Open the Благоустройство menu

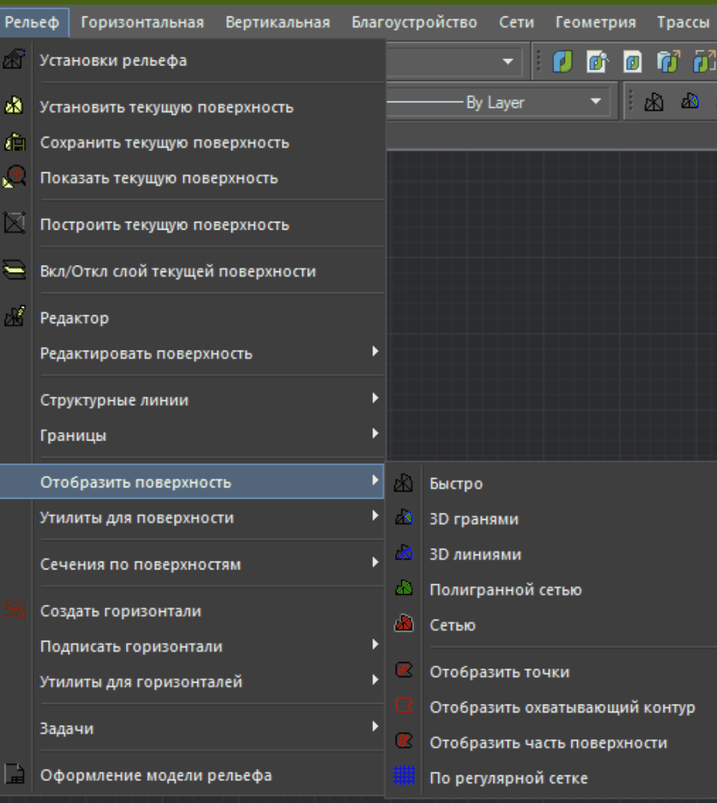pos(414,22)
